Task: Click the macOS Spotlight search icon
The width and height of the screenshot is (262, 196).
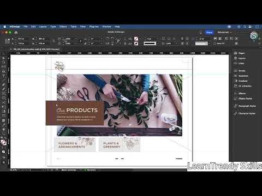Action: click(x=245, y=27)
